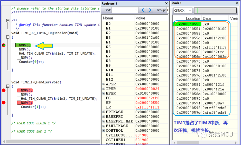
Task: Select stack data 0x4100'002c
Action: (x=215, y=57)
